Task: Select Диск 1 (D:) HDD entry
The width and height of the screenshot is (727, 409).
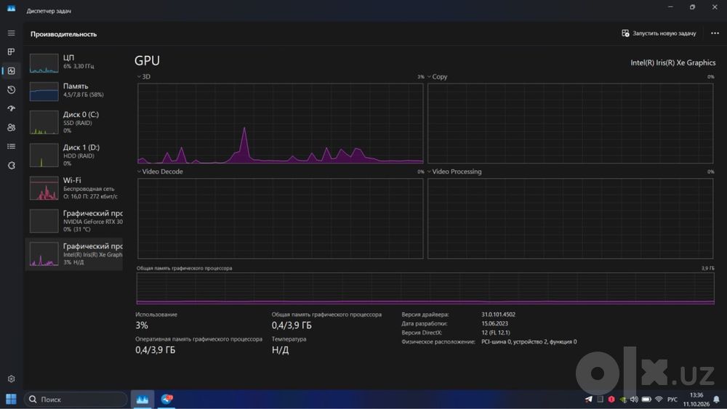Action: [x=74, y=155]
